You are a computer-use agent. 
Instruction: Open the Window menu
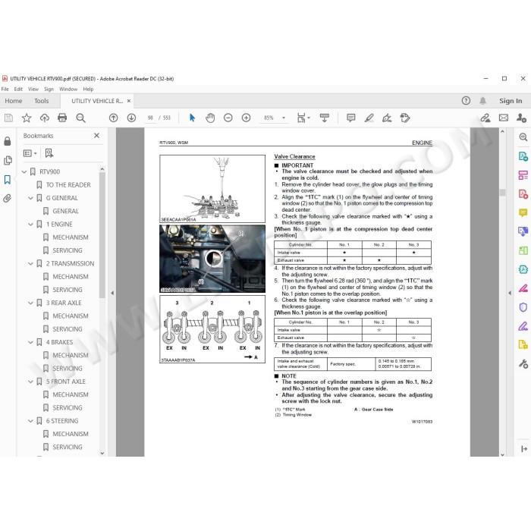[68, 89]
